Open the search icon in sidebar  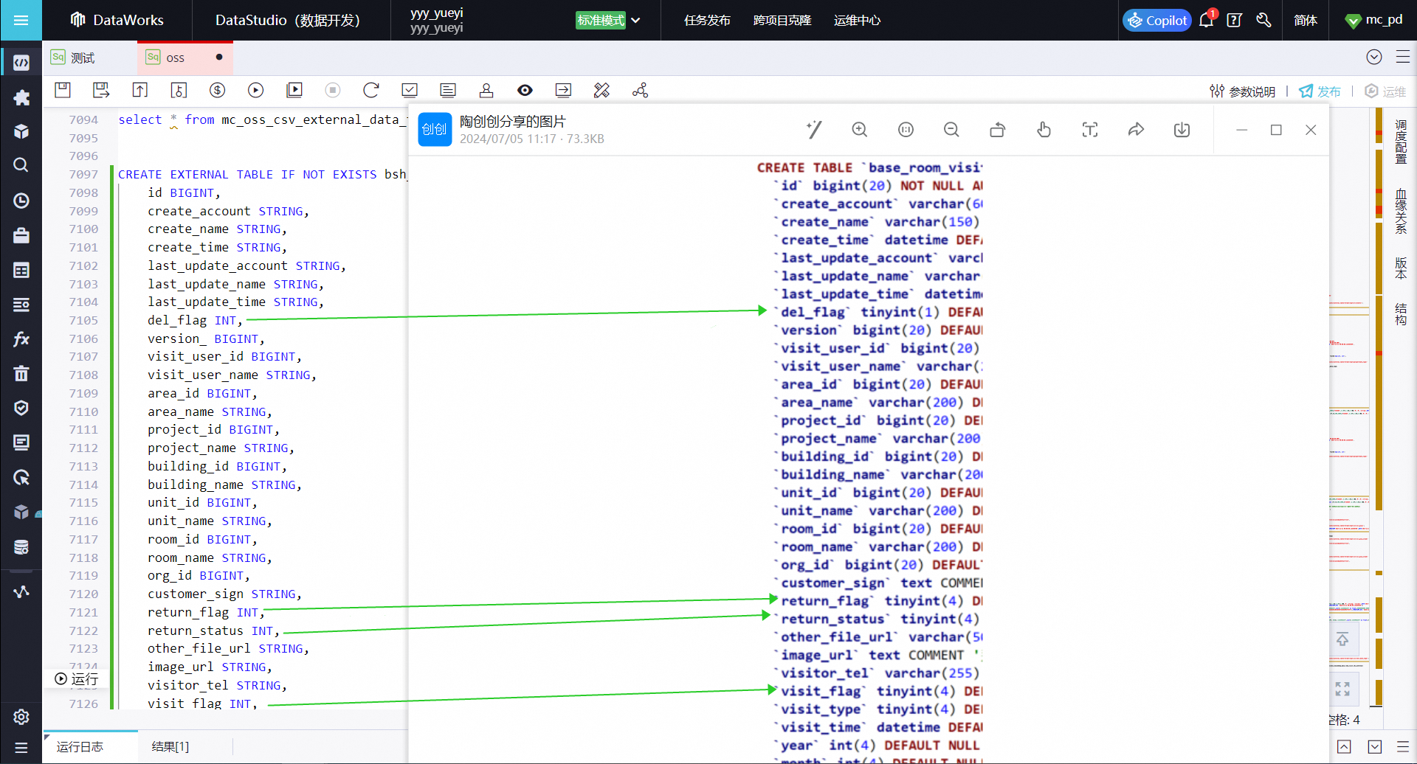point(21,165)
